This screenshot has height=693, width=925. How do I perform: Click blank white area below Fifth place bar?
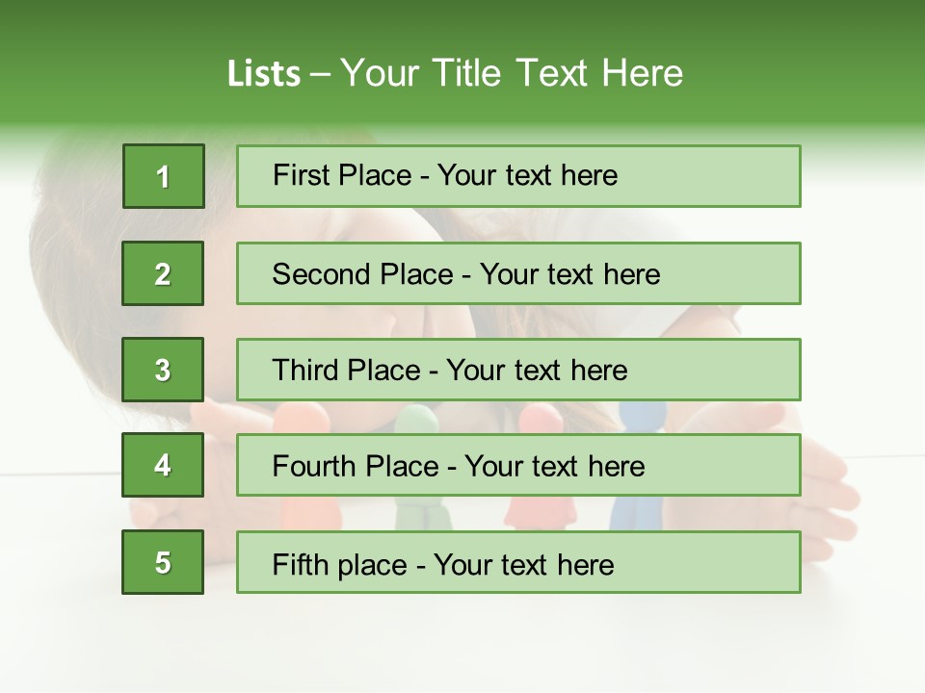pos(462,642)
